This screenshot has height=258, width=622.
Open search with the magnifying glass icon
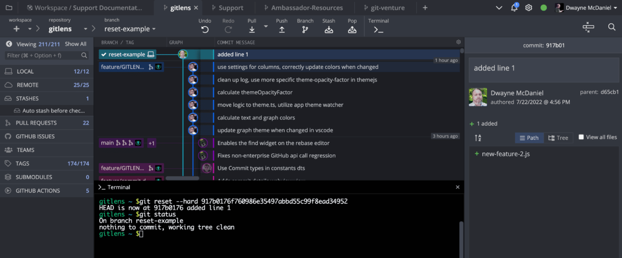click(611, 27)
